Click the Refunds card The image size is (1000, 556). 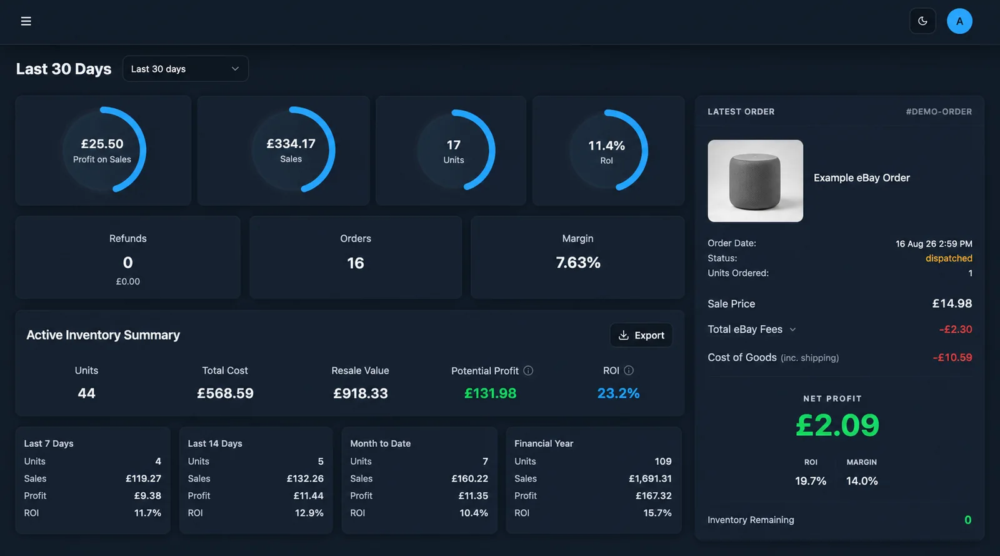point(128,257)
